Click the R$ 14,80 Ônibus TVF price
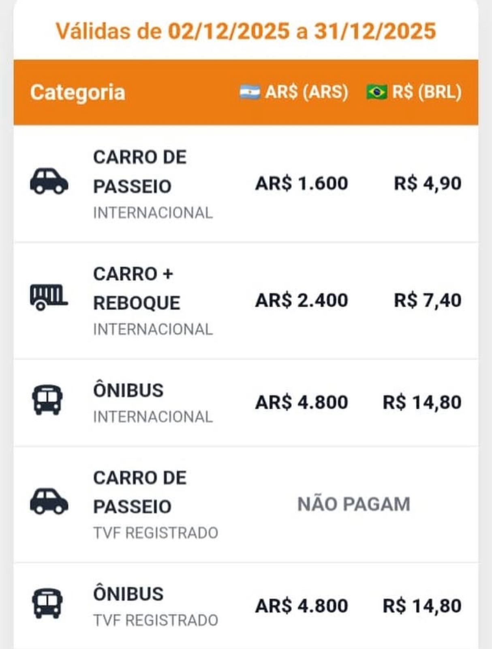492x649 pixels. pos(422,606)
